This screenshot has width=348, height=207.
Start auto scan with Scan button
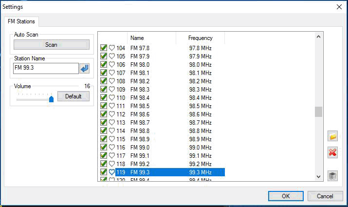(51, 45)
